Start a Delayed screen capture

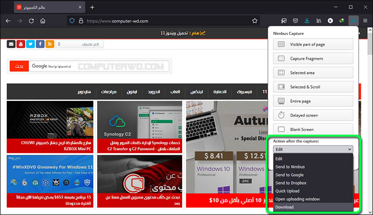point(313,115)
